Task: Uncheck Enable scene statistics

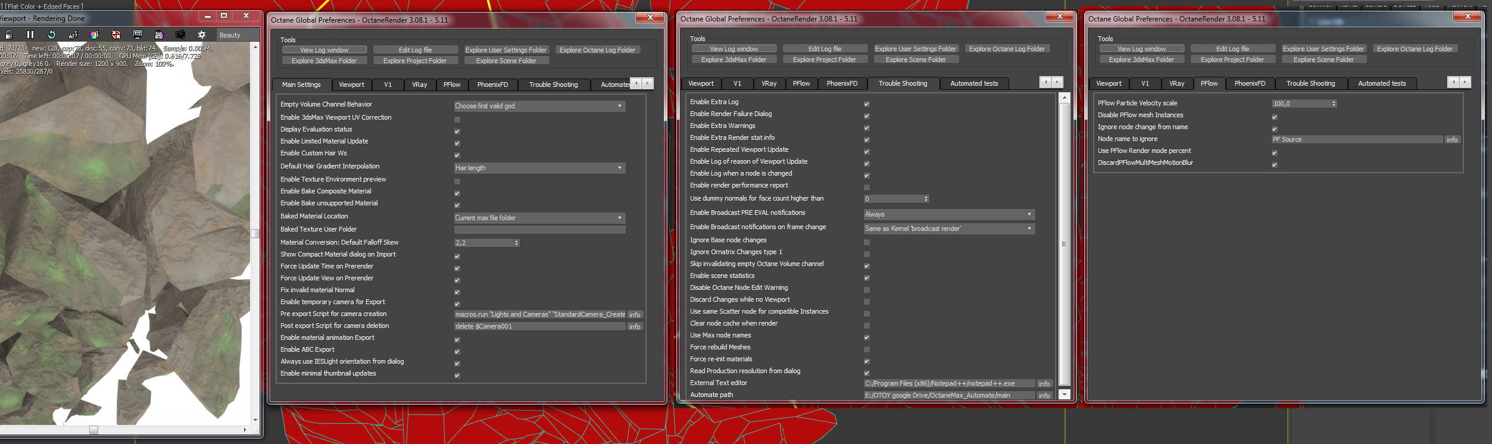Action: coord(867,277)
